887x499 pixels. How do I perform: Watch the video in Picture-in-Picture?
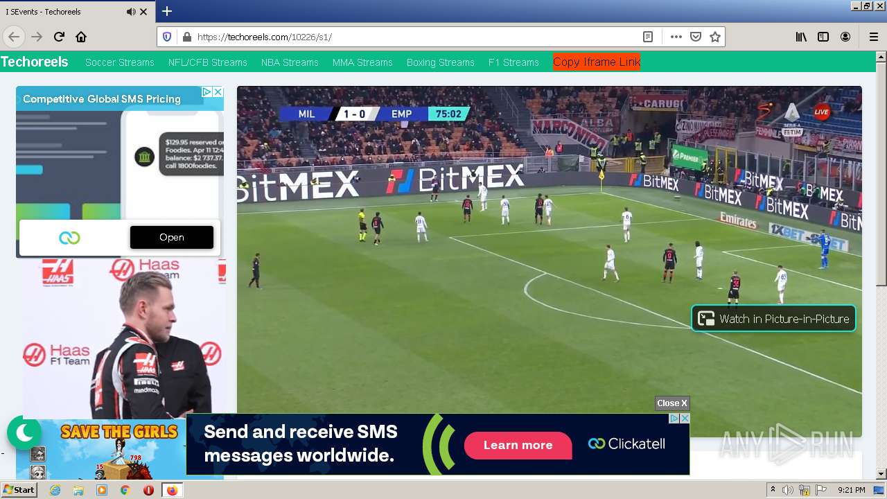pyautogui.click(x=773, y=319)
